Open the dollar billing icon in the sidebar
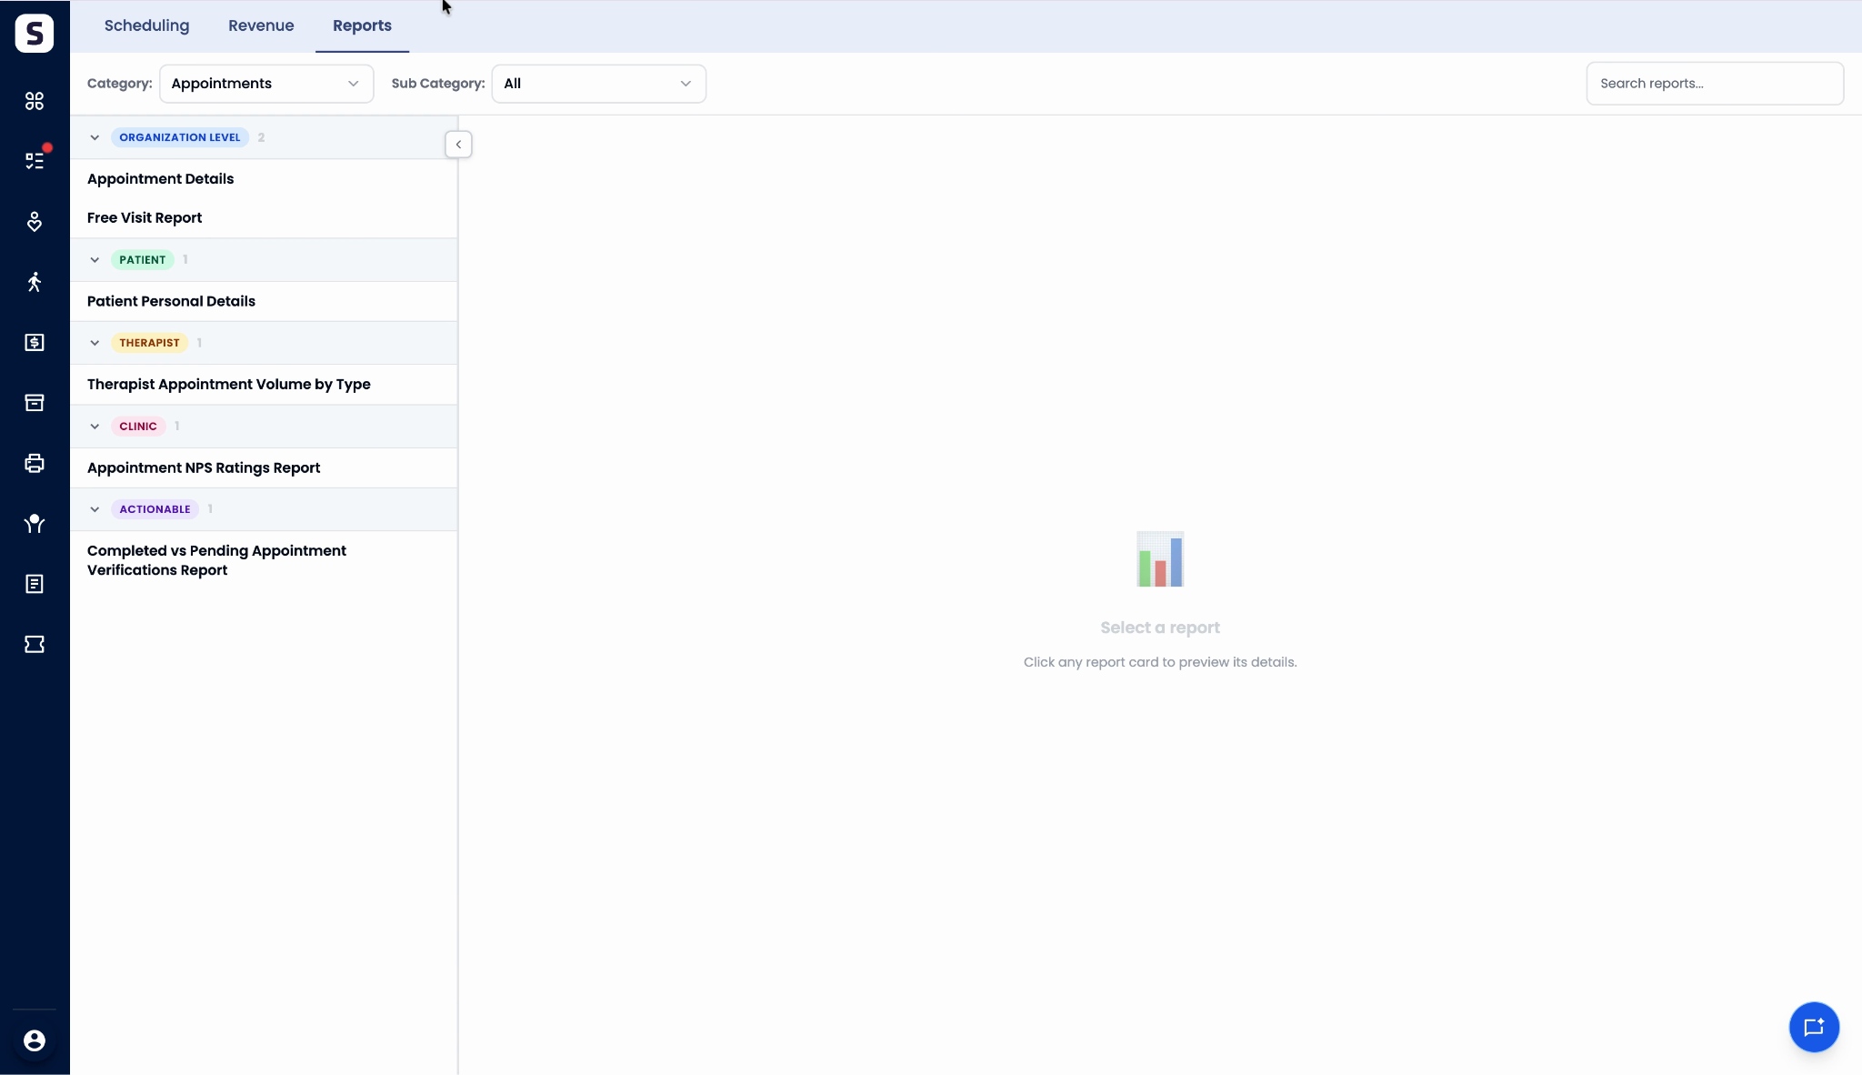This screenshot has height=1075, width=1862. tap(35, 343)
